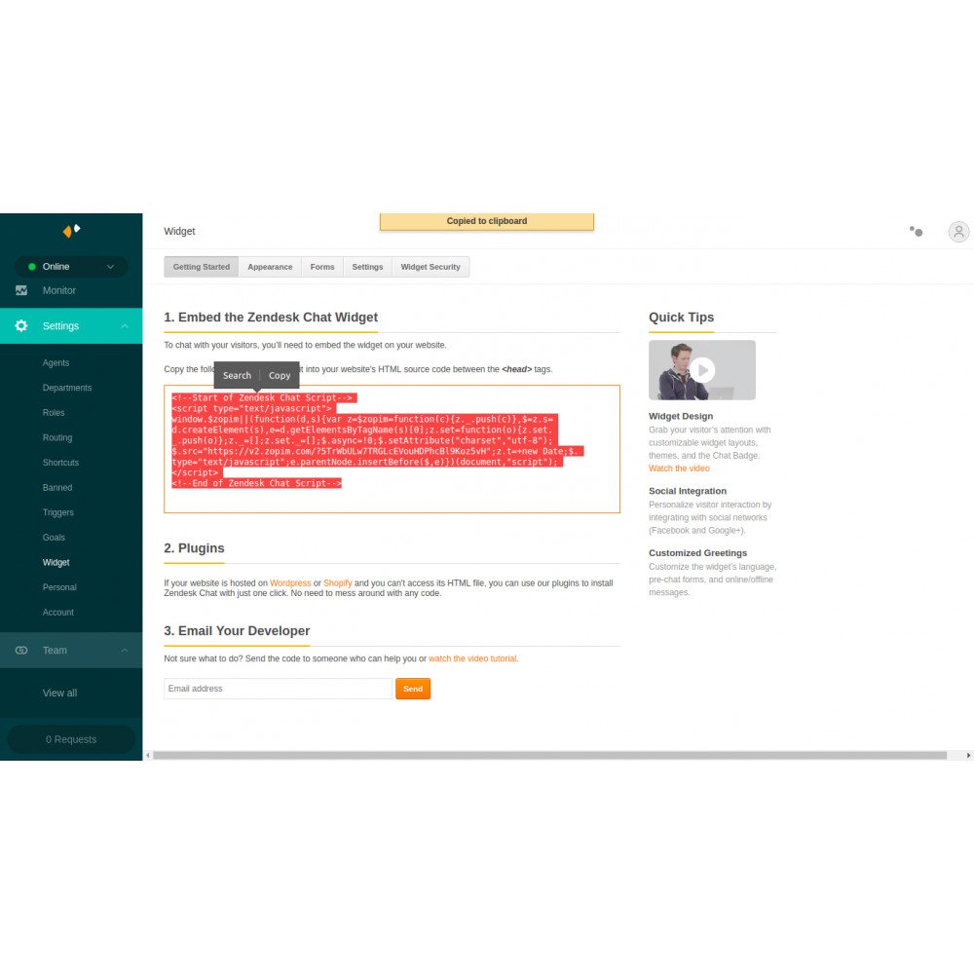
Task: Click the 3. Email Your Developer heading
Action: pyautogui.click(x=237, y=630)
